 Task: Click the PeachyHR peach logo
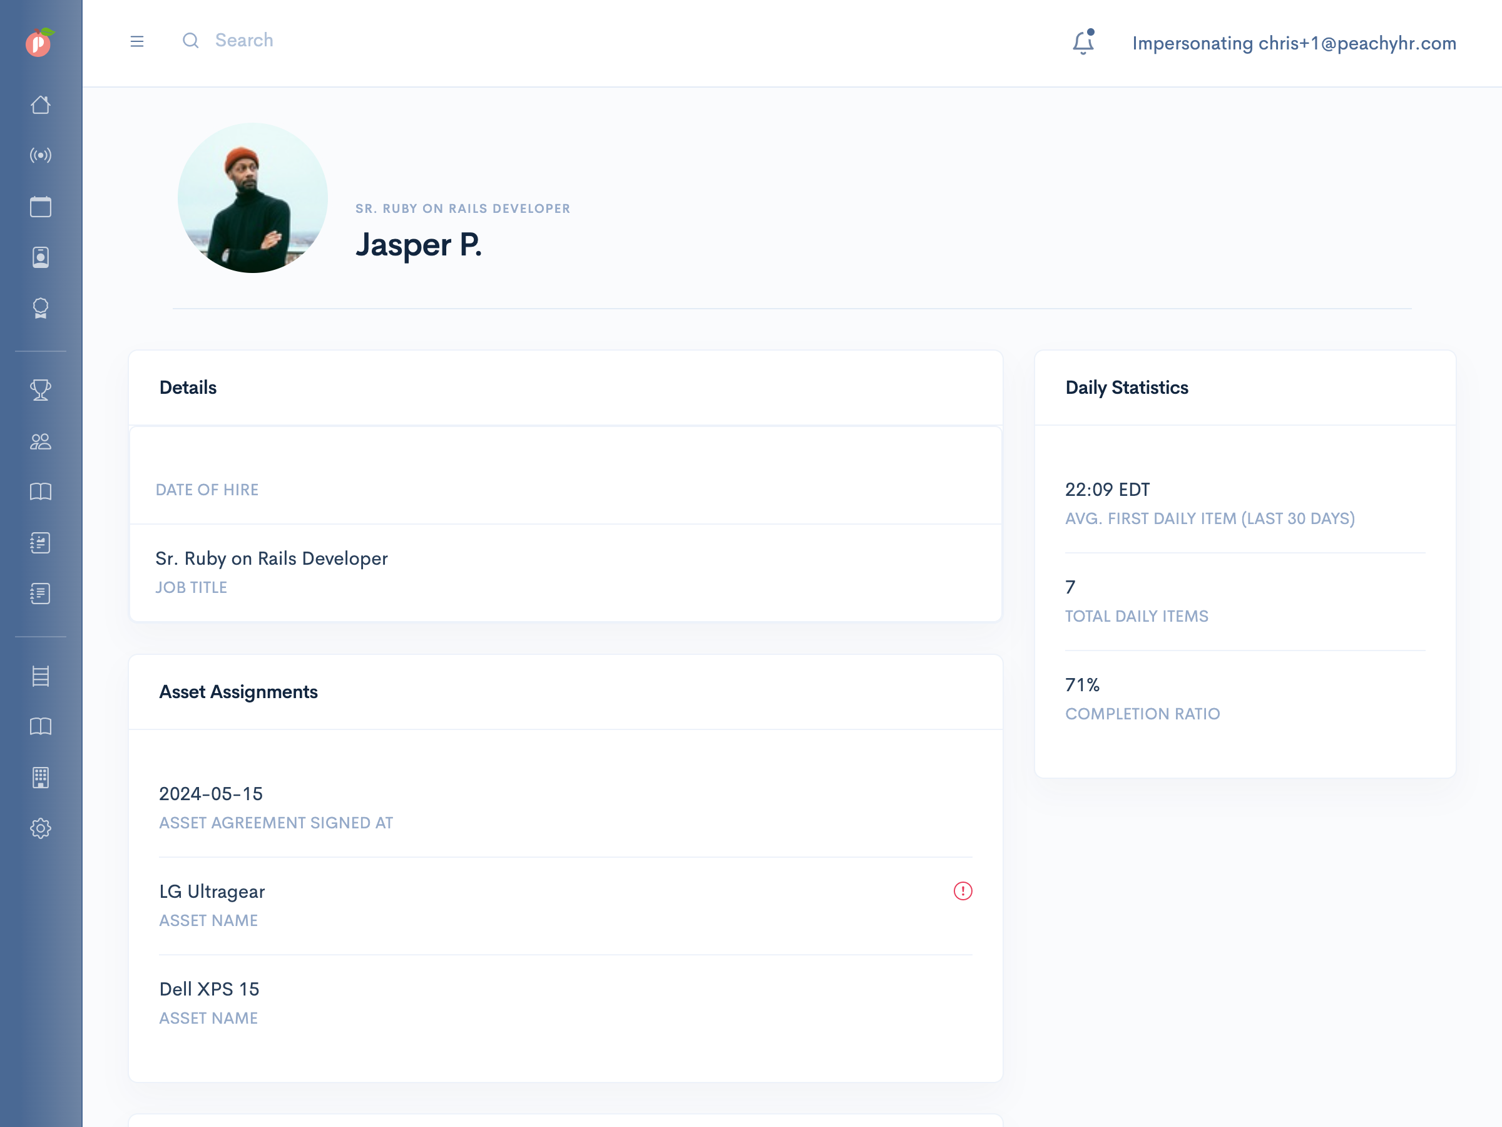pos(40,42)
